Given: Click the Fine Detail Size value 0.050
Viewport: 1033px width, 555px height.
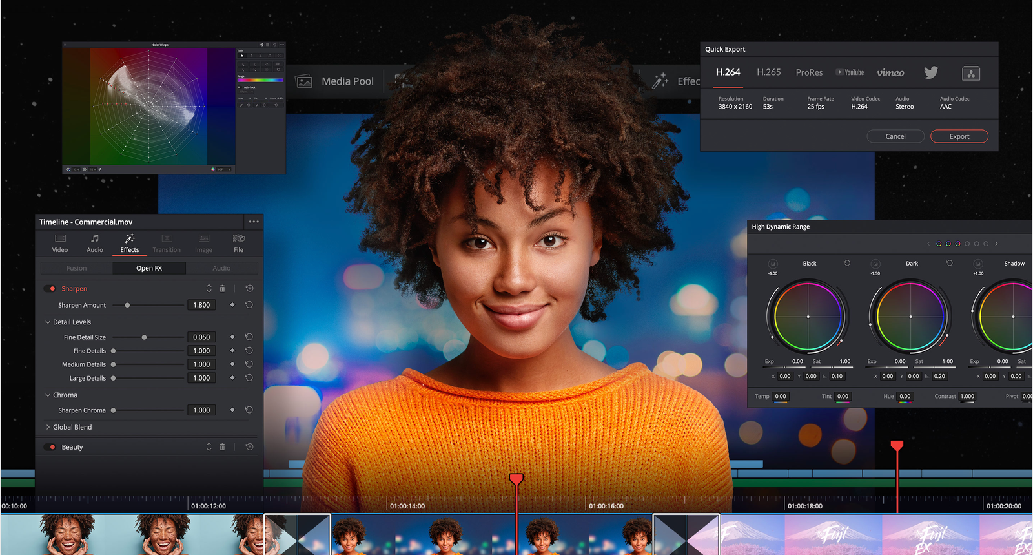Looking at the screenshot, I should [x=201, y=337].
